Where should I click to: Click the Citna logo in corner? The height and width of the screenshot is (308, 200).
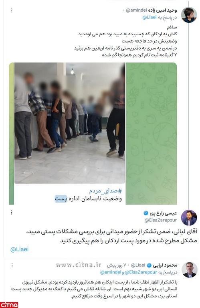click(x=9, y=305)
